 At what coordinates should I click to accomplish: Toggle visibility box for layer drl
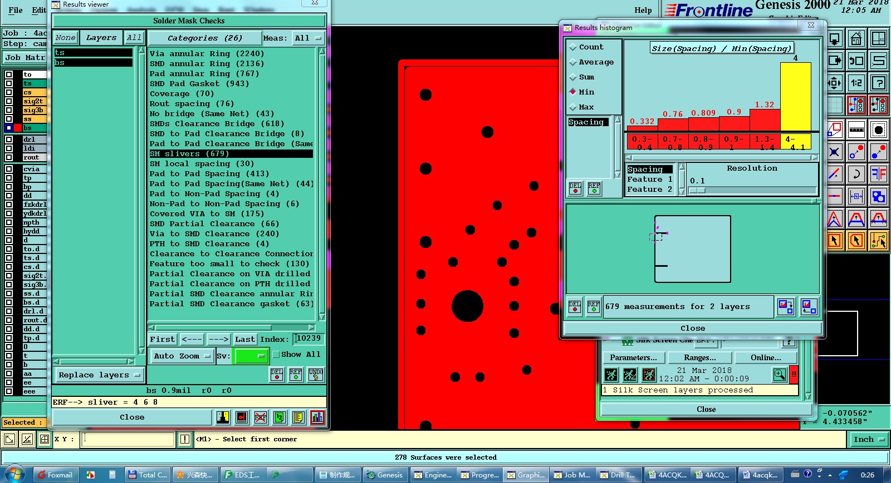[9, 140]
